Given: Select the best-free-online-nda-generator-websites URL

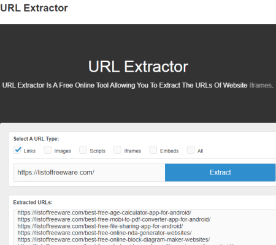Looking at the screenshot, I should click(104, 233).
